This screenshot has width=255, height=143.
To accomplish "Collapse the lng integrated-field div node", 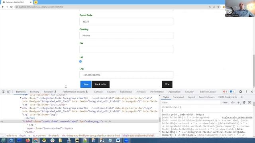I will click(21, 108).
